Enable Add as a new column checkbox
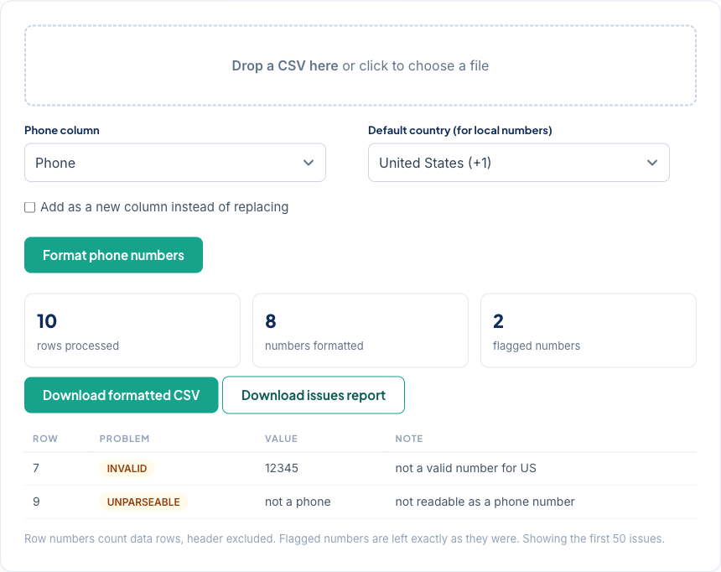The width and height of the screenshot is (721, 572). (x=30, y=207)
